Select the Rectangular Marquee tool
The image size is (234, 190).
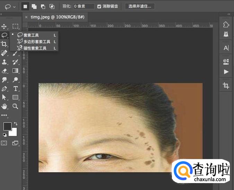(16, 26)
